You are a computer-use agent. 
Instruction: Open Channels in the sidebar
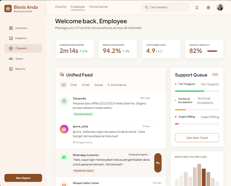coord(23,48)
